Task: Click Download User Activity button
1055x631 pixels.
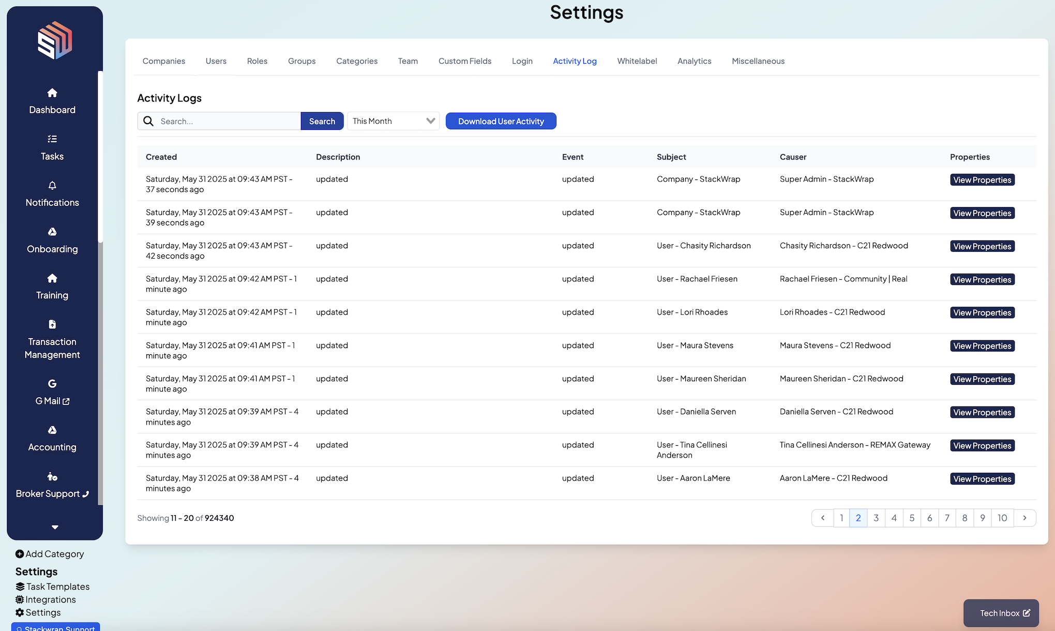Action: click(x=501, y=121)
